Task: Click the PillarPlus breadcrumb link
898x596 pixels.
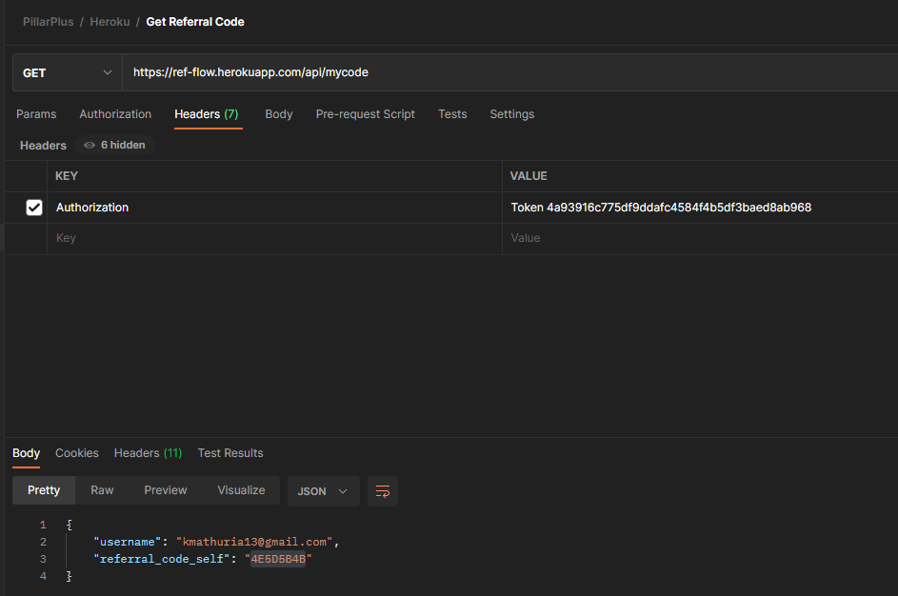Action: (x=49, y=22)
